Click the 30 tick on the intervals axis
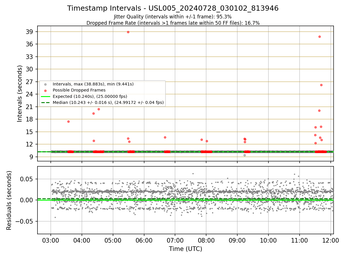The image size is (346, 259). click(x=30, y=69)
